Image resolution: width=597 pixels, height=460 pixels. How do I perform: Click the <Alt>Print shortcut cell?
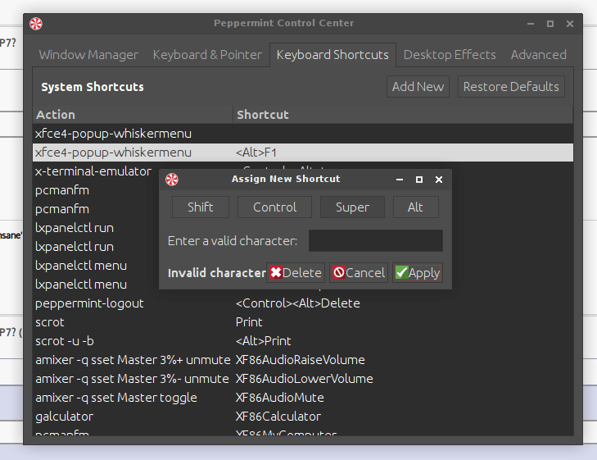click(x=264, y=341)
